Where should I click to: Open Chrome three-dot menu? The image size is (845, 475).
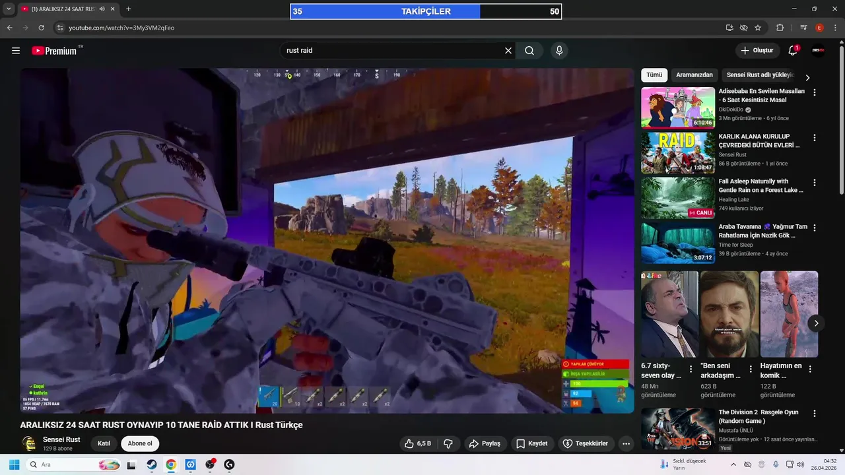point(835,28)
